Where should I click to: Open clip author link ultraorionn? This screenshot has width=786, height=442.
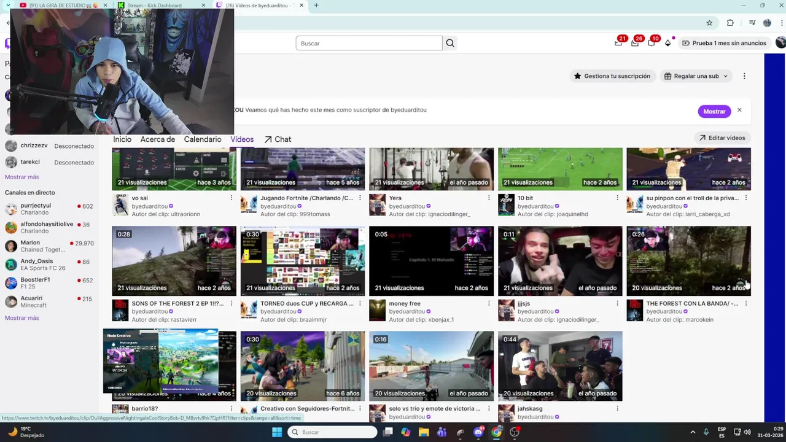(183, 214)
